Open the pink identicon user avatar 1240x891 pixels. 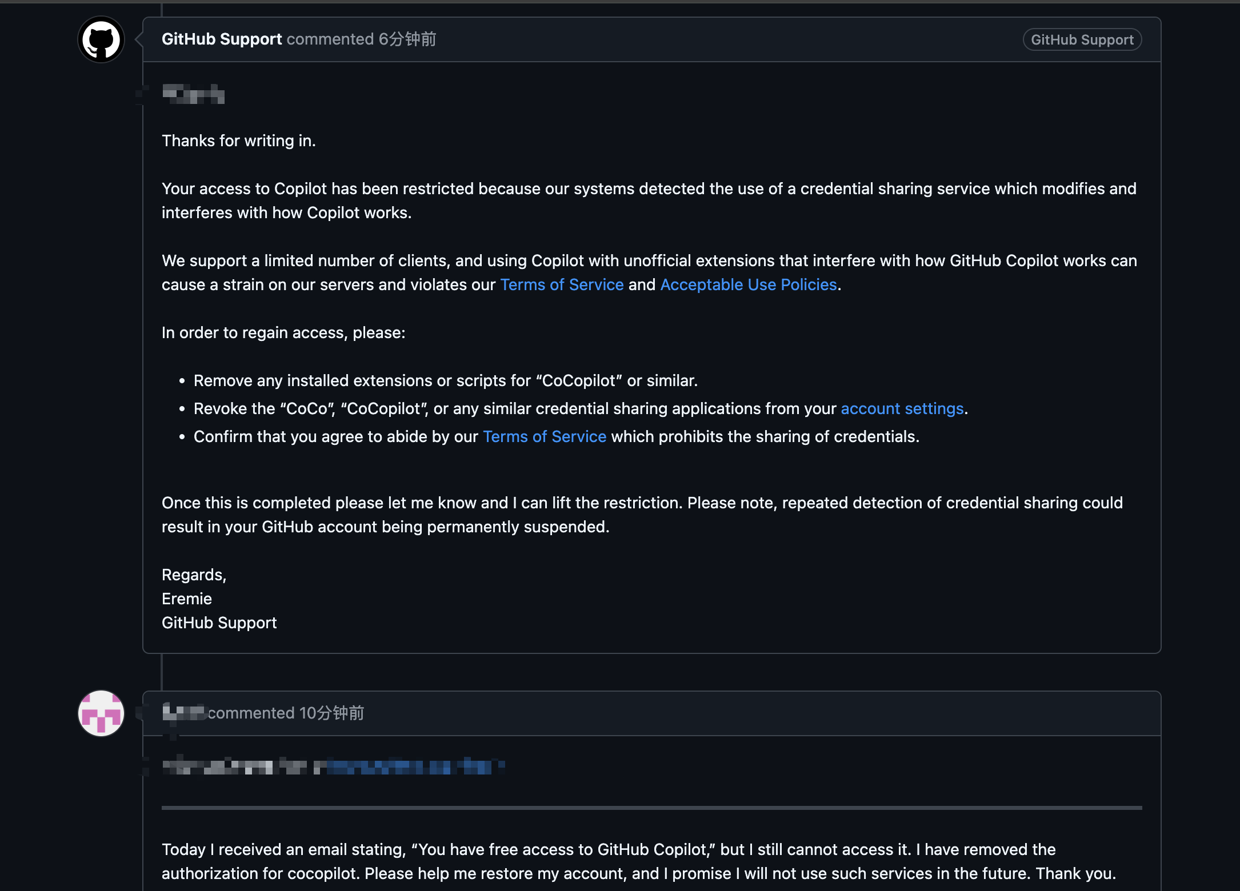pyautogui.click(x=101, y=713)
